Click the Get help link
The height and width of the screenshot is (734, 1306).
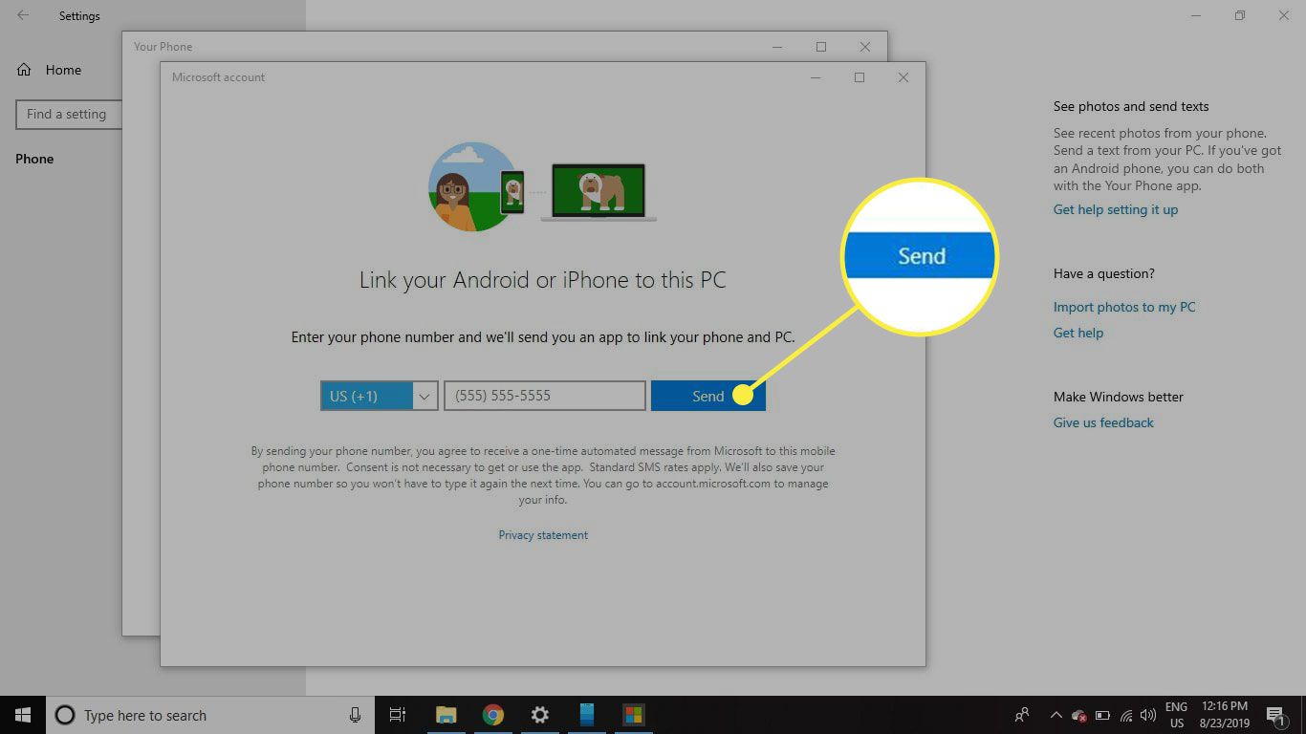click(x=1078, y=333)
